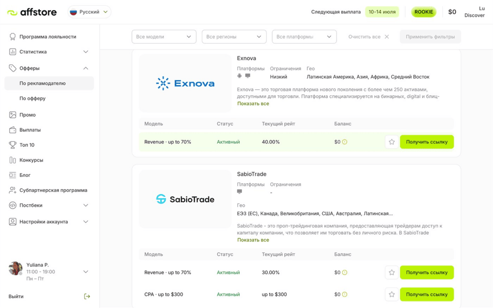This screenshot has height=308, width=493.
Task: Get the link for SabioTrade CPA offer
Action: [427, 294]
